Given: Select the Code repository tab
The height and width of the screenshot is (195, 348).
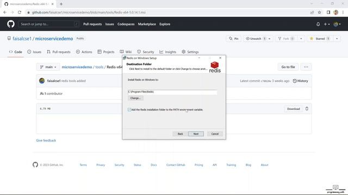Looking at the screenshot, I should (16, 52).
